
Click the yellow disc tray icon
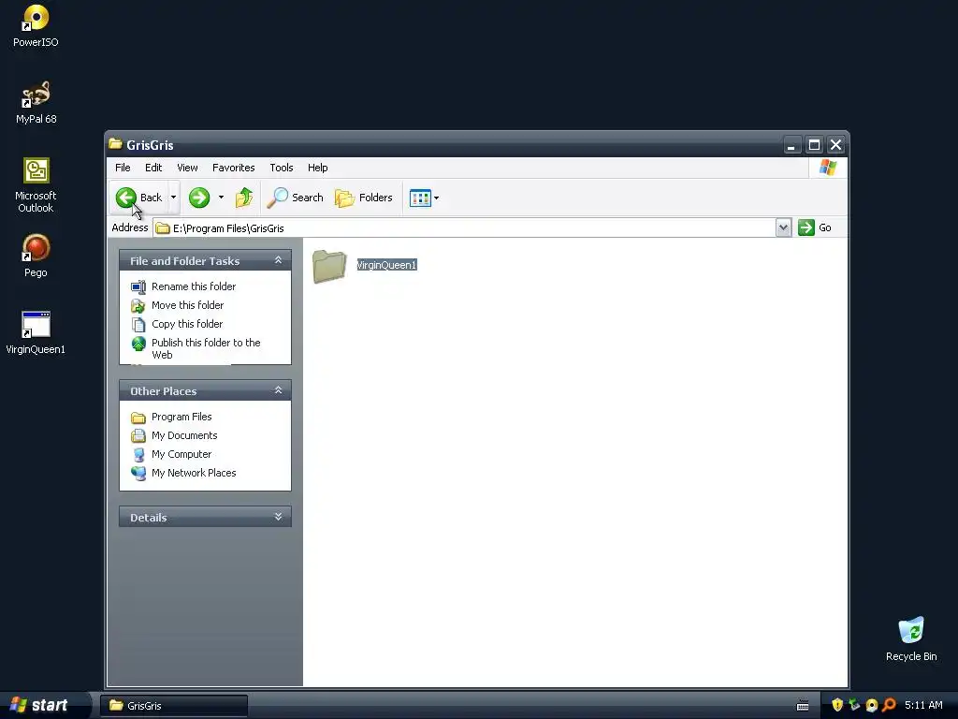pyautogui.click(x=872, y=705)
